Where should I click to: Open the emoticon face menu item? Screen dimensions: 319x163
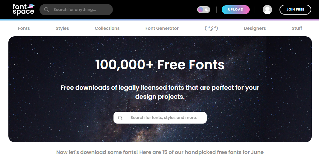click(211, 28)
